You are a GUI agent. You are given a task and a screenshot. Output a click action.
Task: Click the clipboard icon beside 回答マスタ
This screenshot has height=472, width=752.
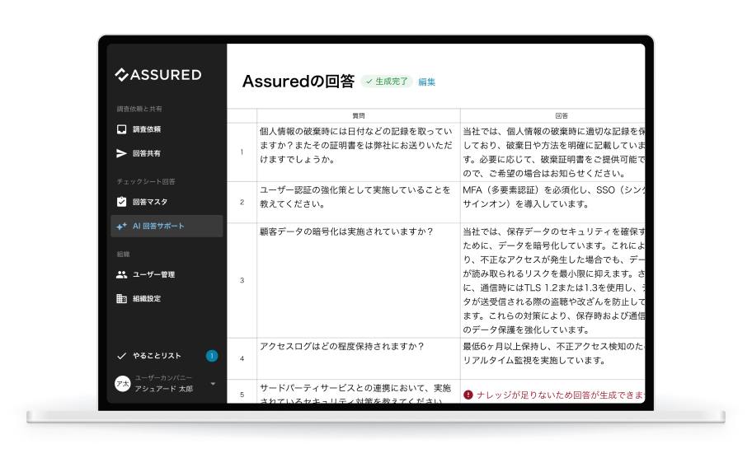[121, 202]
